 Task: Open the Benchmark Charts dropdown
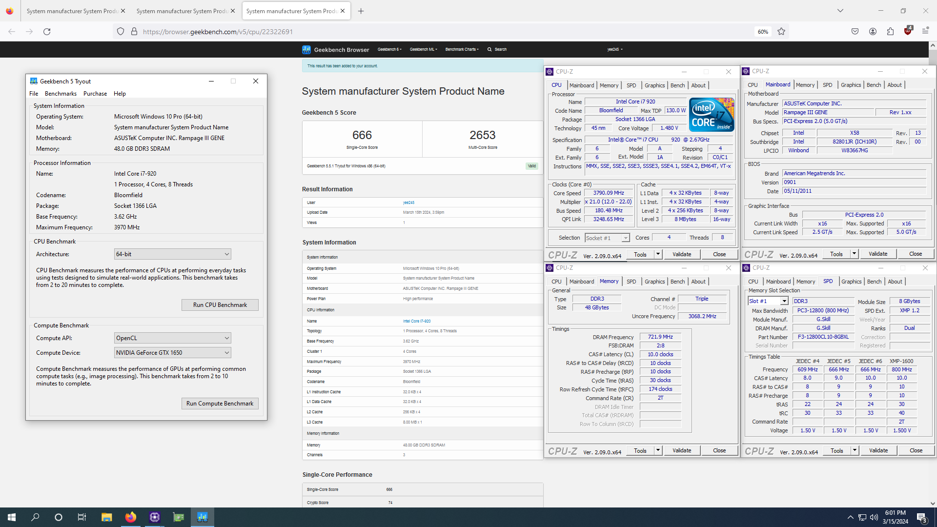[462, 49]
